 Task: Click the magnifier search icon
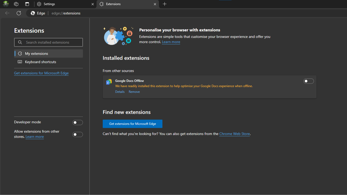20,42
